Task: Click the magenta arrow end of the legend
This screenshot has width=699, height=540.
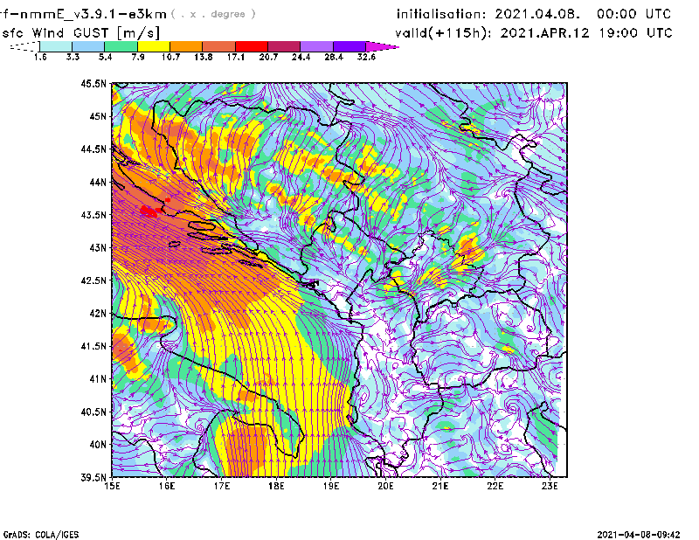Action: 382,46
